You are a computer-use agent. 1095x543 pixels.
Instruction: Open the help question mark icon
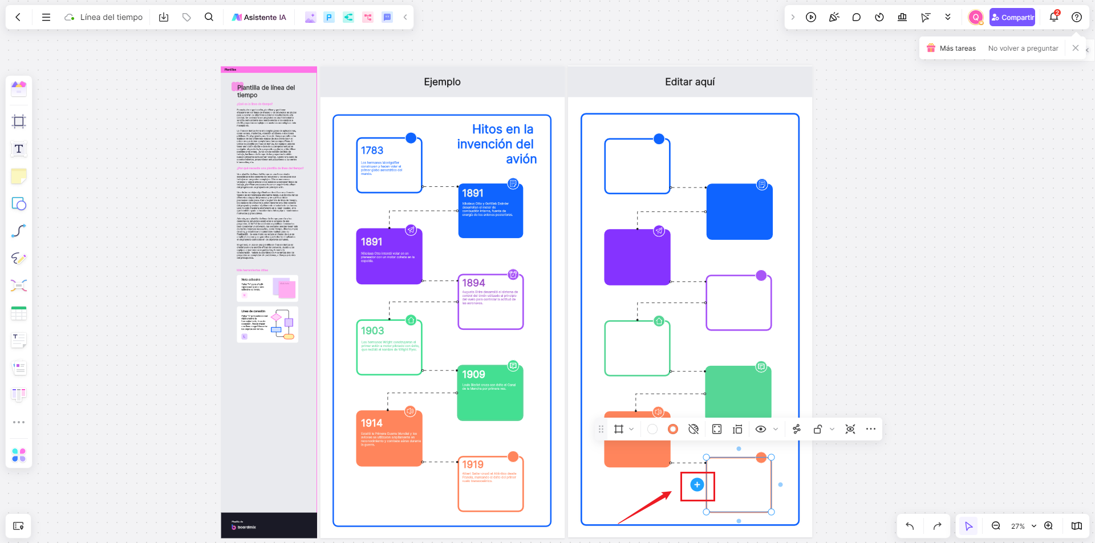pos(1077,17)
